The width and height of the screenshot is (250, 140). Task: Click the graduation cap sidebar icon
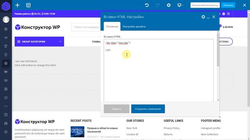pyautogui.click(x=6, y=38)
